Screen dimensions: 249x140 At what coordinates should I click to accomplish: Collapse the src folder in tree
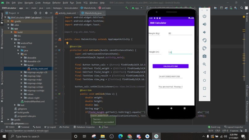click(12, 39)
